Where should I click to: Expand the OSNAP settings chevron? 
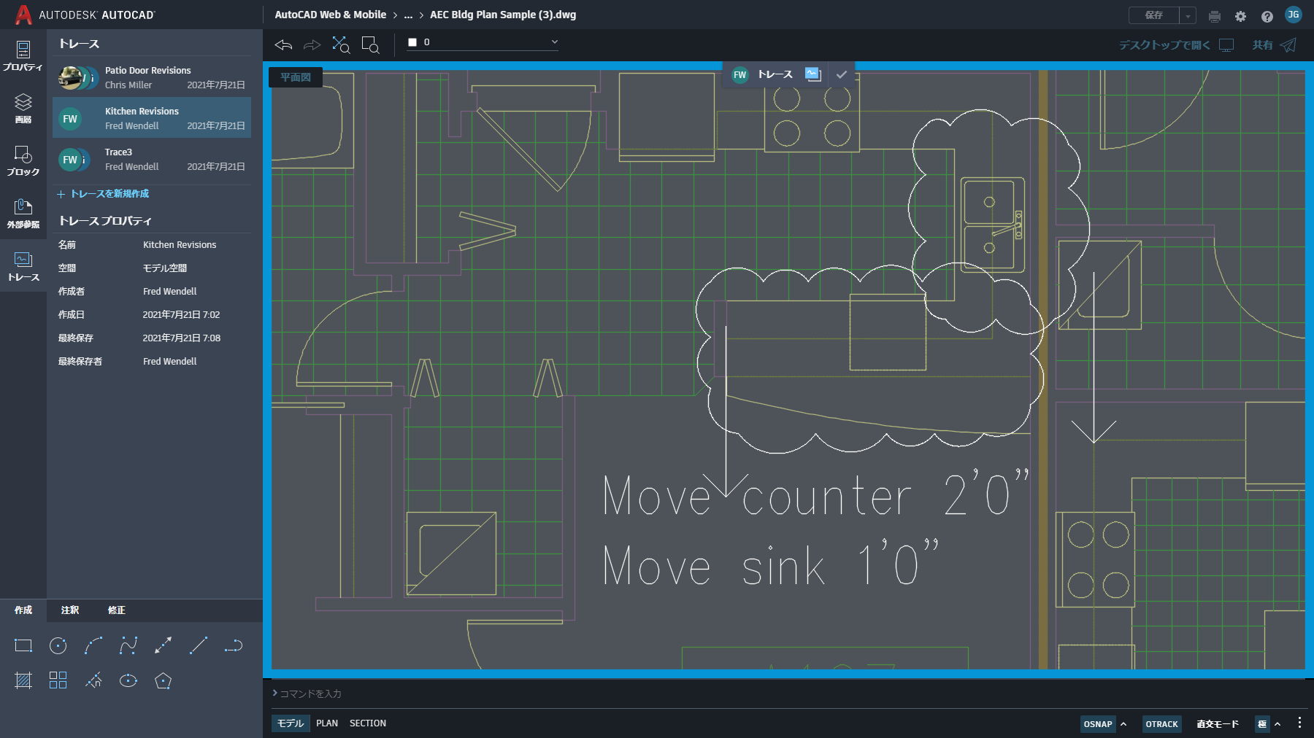point(1123,724)
